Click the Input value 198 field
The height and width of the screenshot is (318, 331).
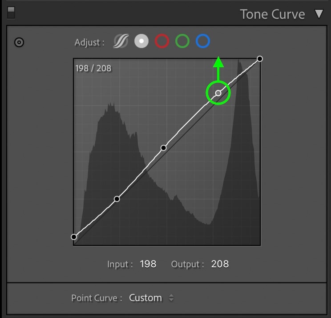148,264
